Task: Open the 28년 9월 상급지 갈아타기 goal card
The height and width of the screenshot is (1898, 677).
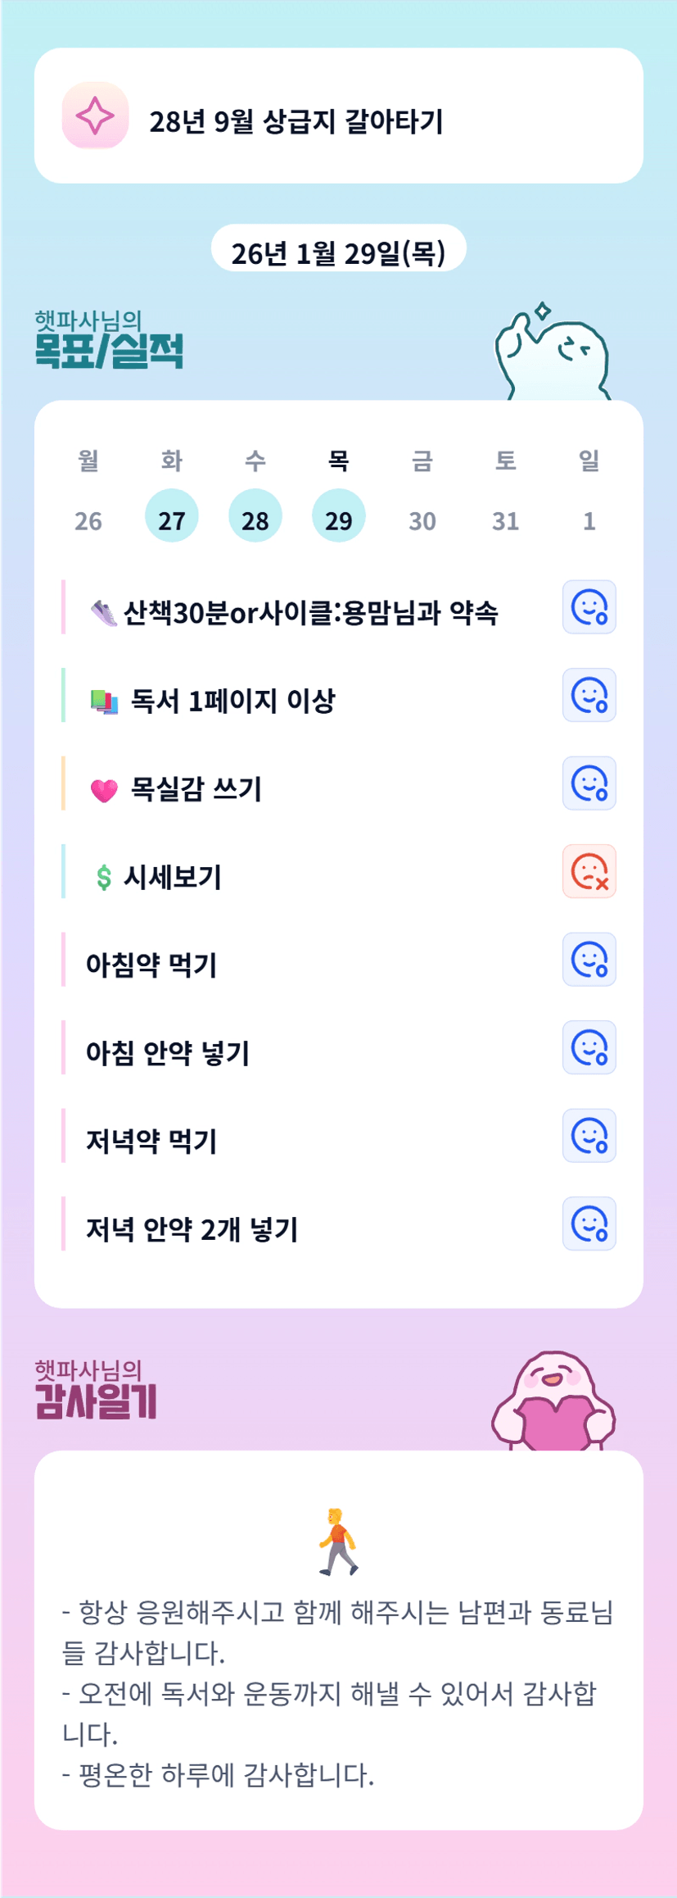Action: 338,116
